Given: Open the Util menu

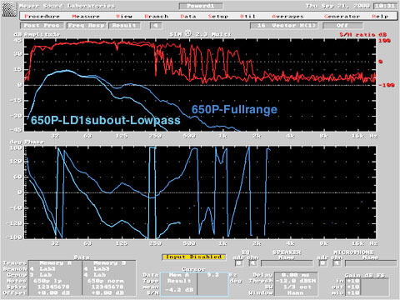Looking at the screenshot, I should click(x=247, y=17).
